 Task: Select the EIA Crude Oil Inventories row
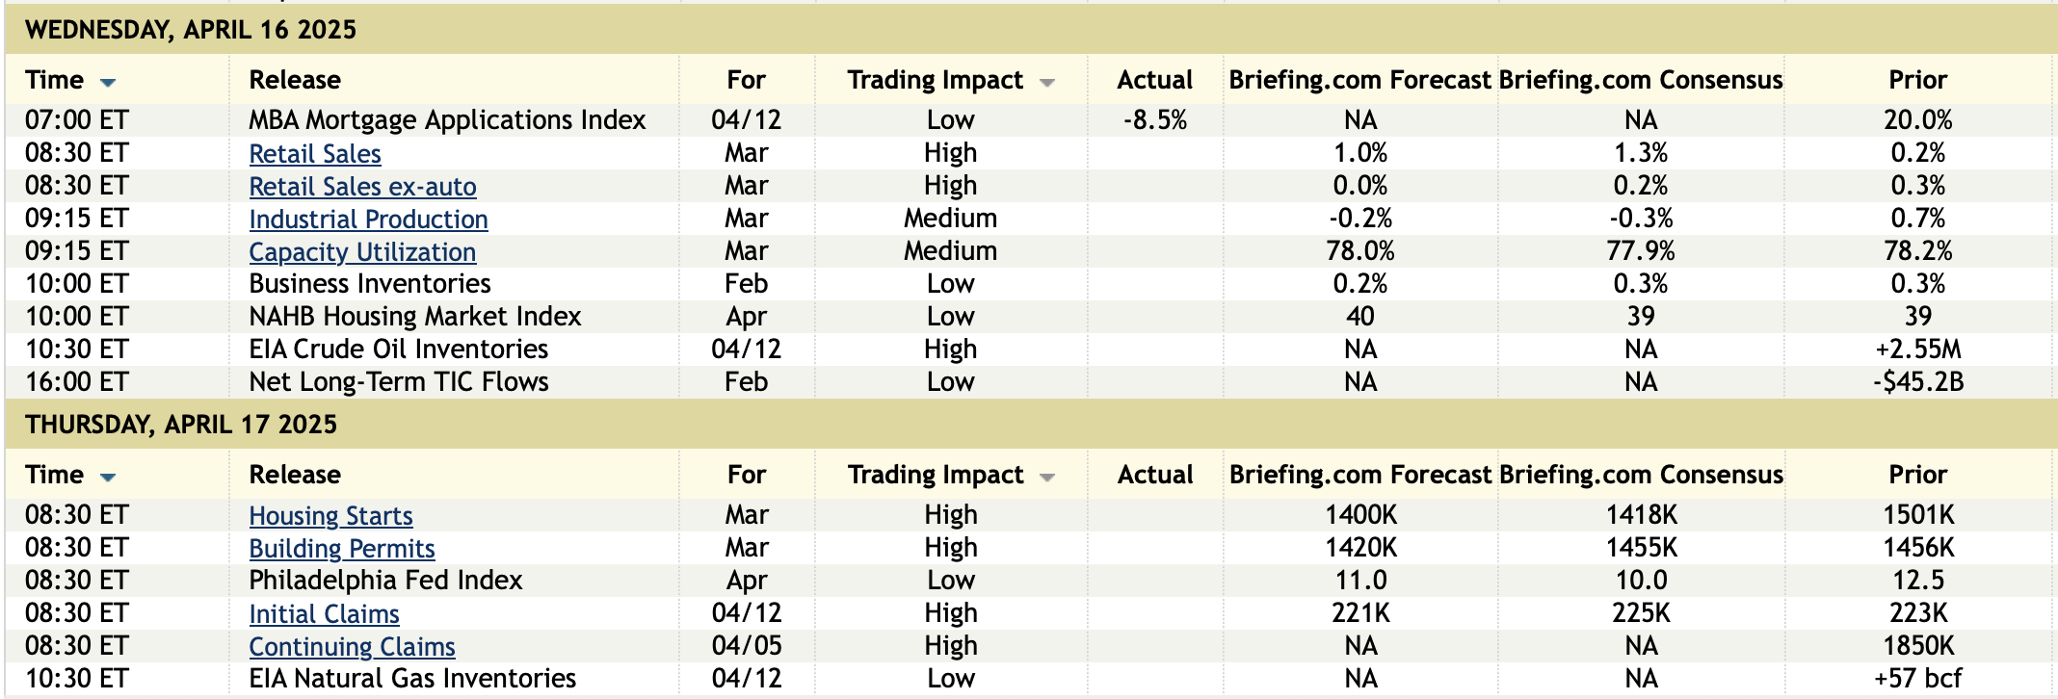[398, 349]
